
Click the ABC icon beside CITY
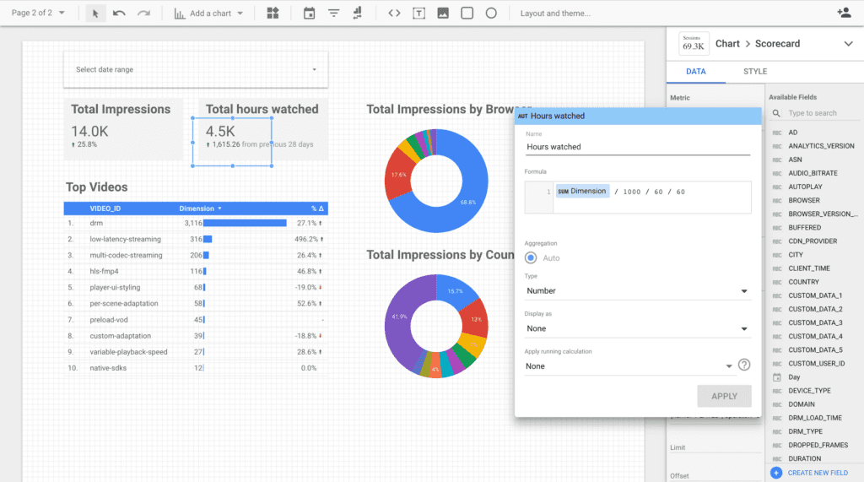(x=777, y=255)
